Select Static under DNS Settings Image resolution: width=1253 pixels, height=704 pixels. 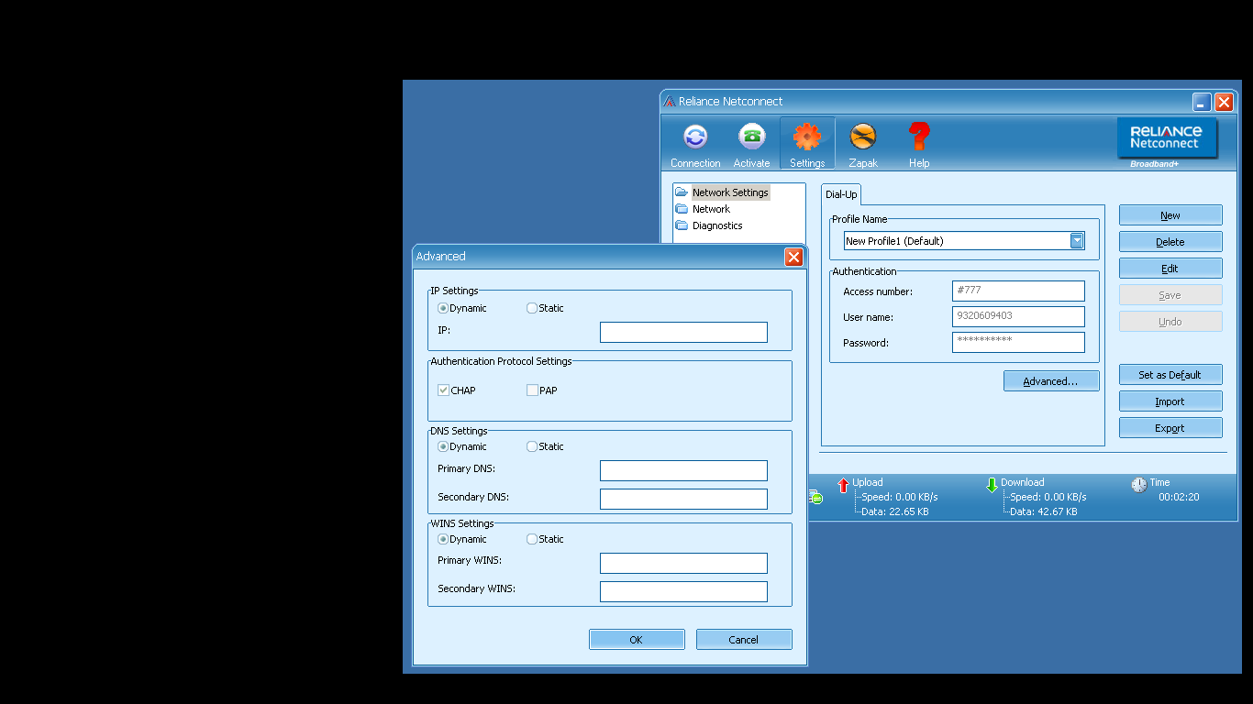[x=532, y=446]
